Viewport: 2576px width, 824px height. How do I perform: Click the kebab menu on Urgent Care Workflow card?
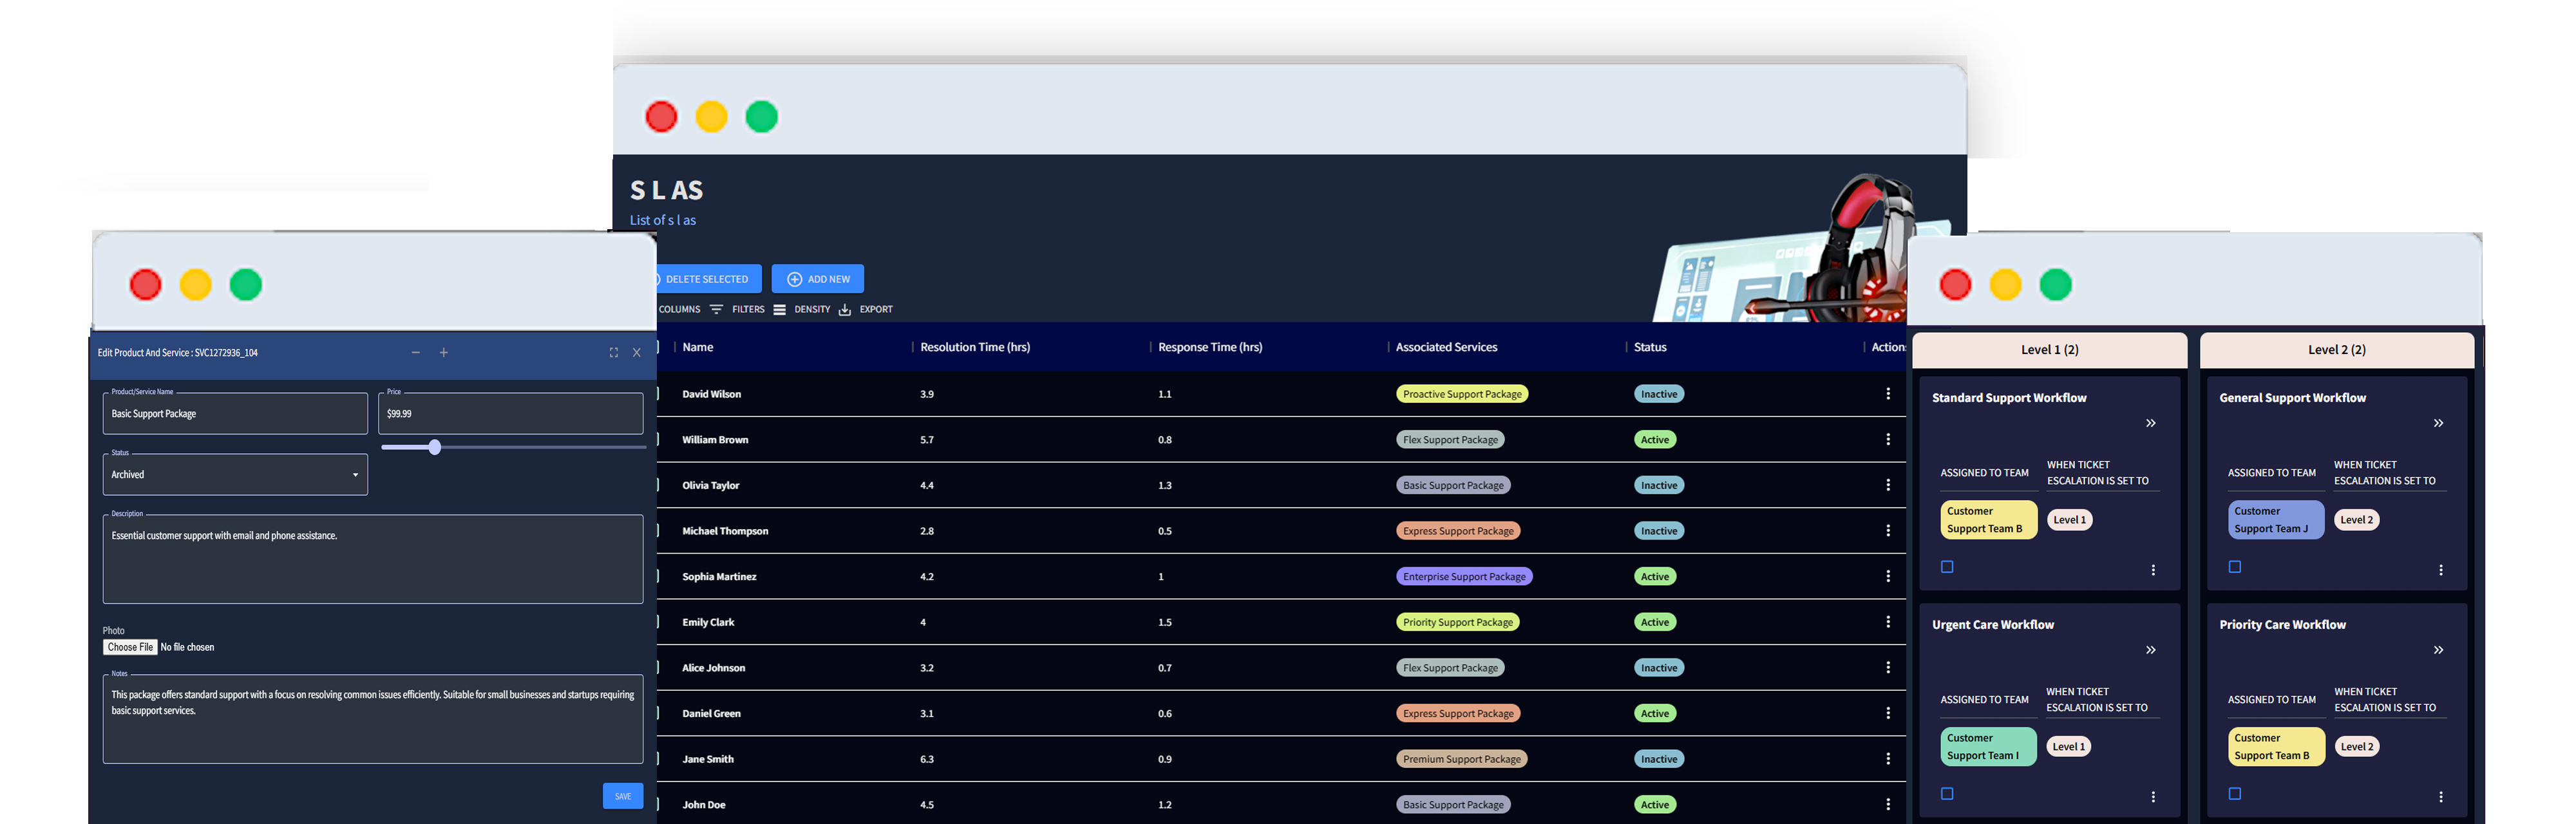coord(2153,795)
